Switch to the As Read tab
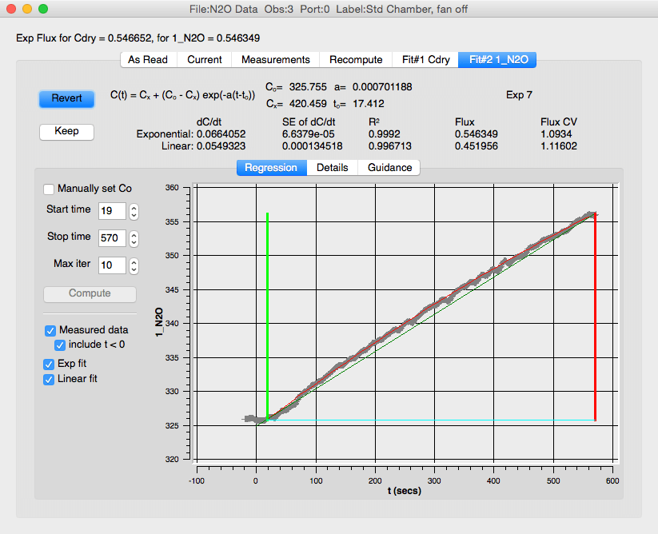This screenshot has width=658, height=534. pyautogui.click(x=148, y=60)
